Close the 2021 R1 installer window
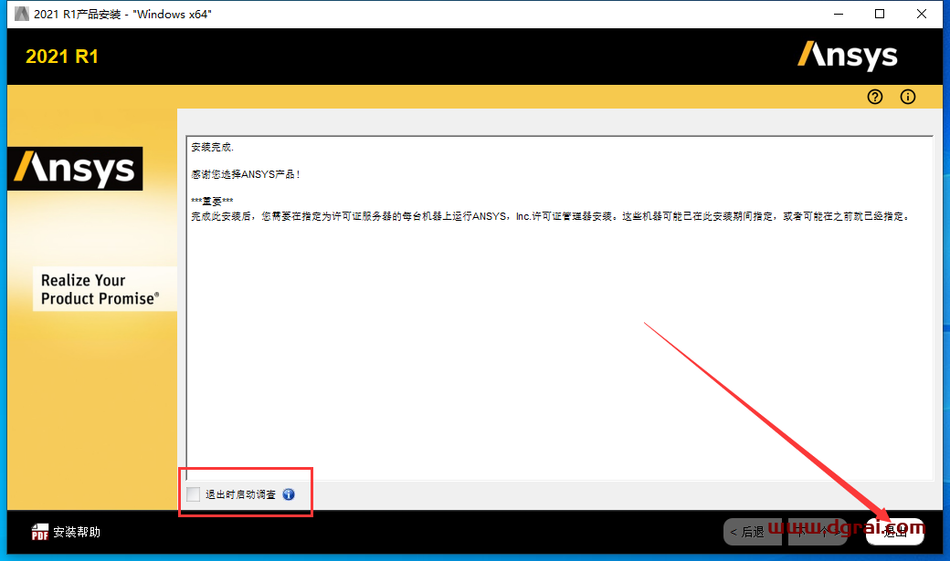The image size is (950, 561). point(922,14)
